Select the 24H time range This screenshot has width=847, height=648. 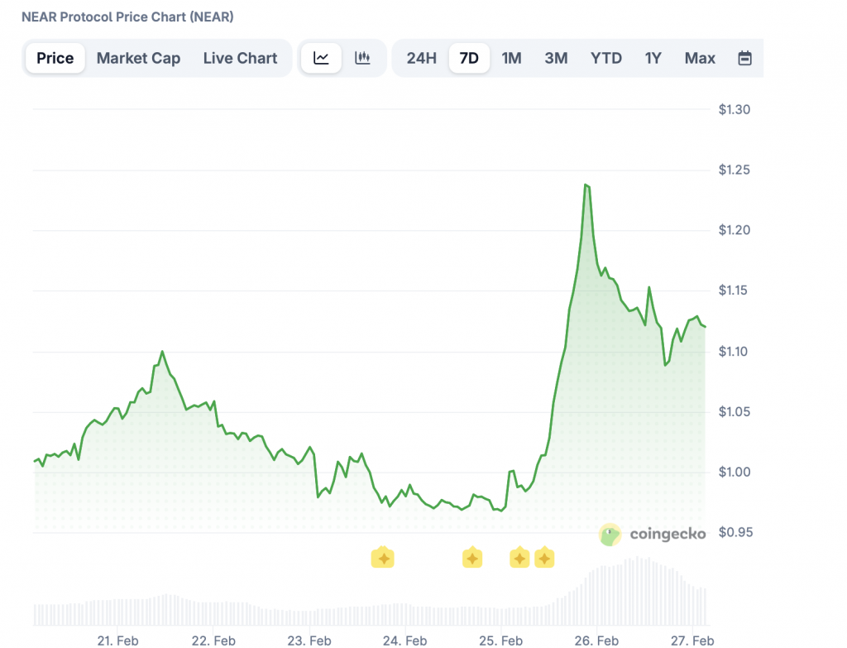[x=421, y=58]
